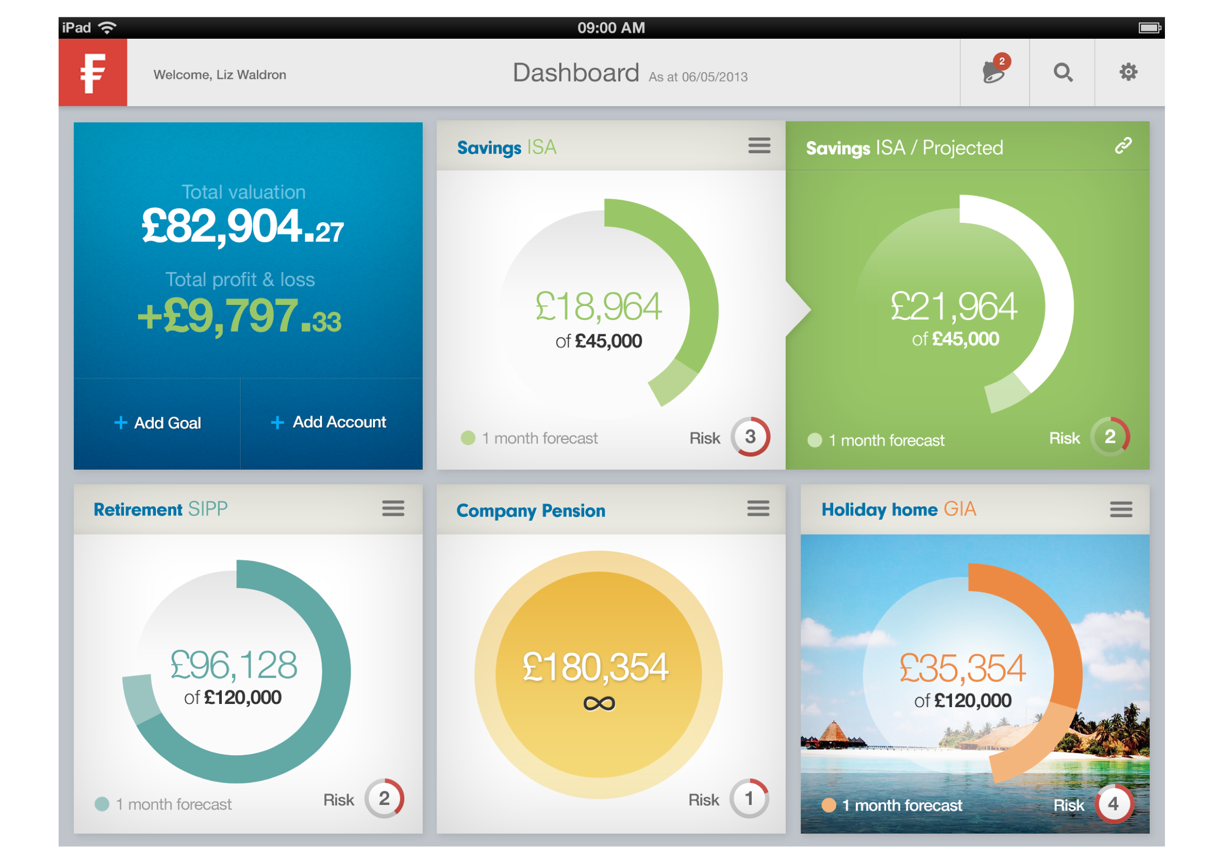This screenshot has height=864, width=1223.
Task: Toggle Holiday home 1 month forecast dot
Action: coord(828,805)
